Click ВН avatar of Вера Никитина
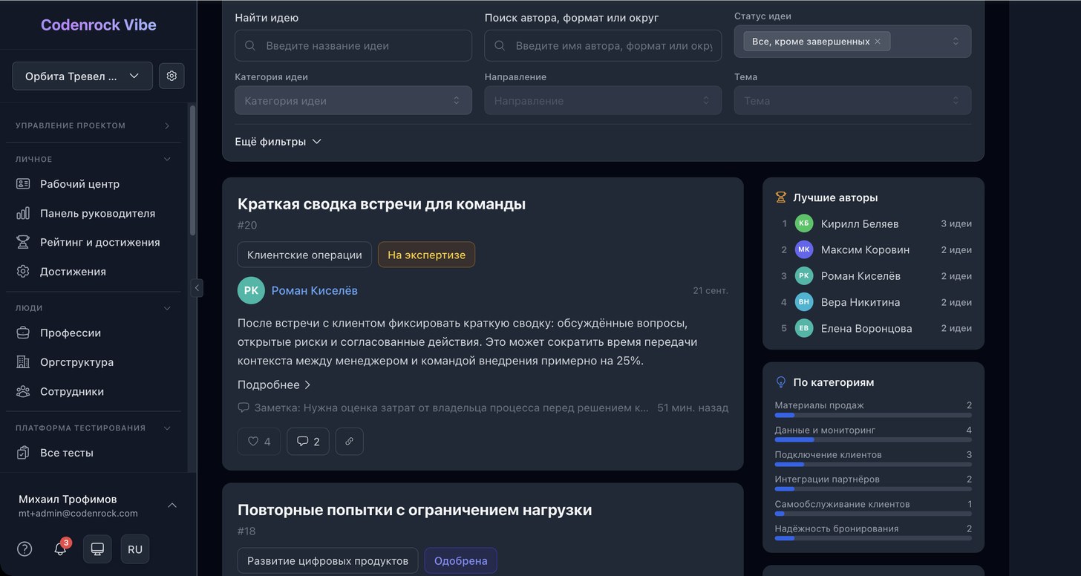The height and width of the screenshot is (576, 1081). click(804, 302)
